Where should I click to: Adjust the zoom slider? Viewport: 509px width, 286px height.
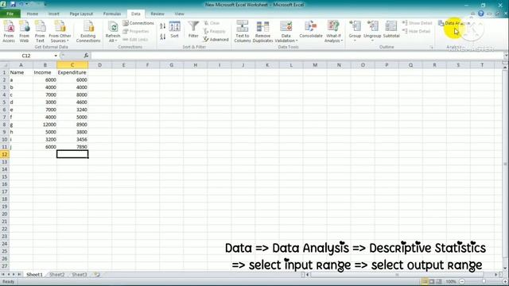[x=484, y=282]
